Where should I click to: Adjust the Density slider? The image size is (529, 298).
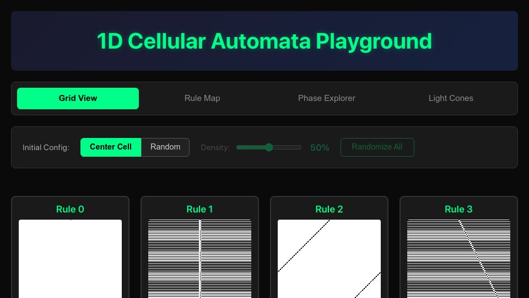269,147
